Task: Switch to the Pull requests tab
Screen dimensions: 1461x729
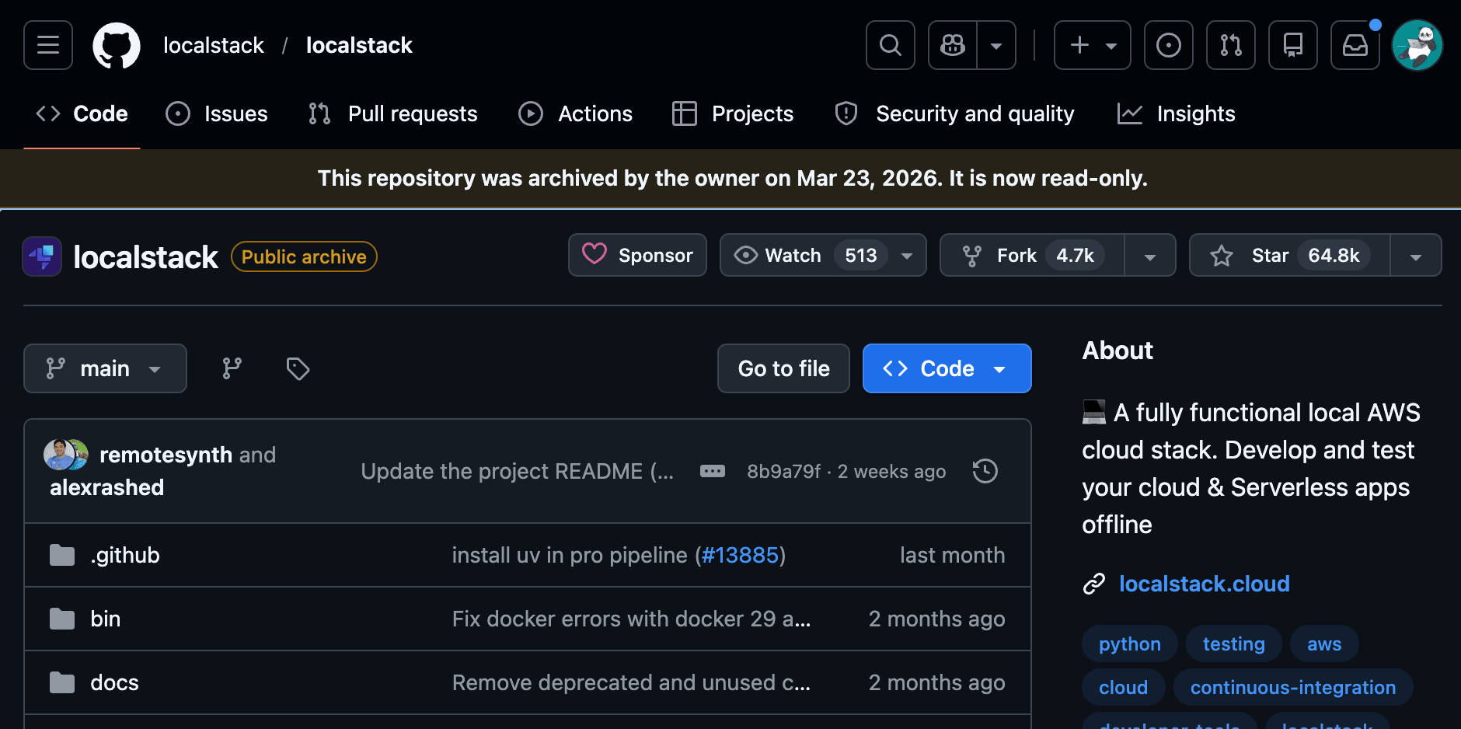Action: pyautogui.click(x=393, y=113)
